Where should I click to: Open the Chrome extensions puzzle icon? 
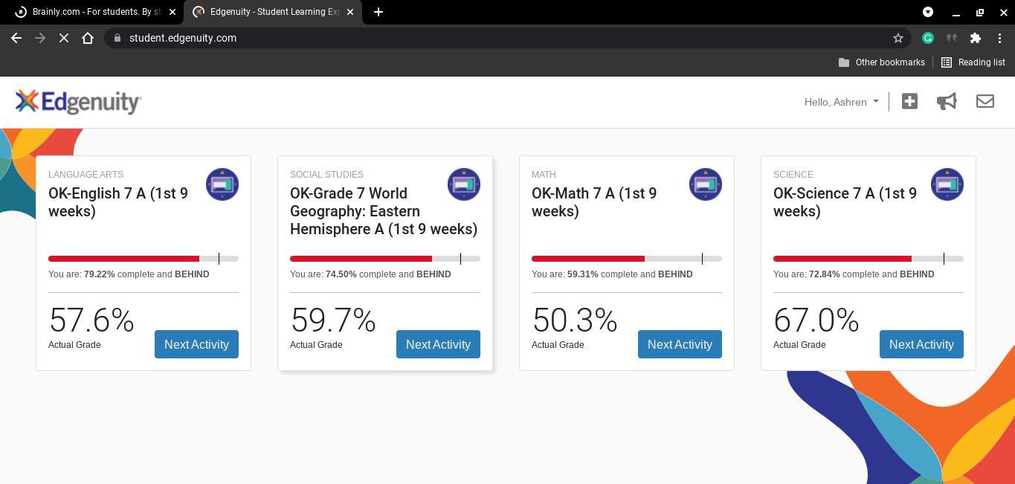(976, 38)
